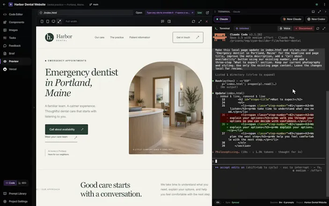Viewport: 329px width, 206px height.
Task: Click the Synced status text
Action: pyautogui.click(x=235, y=202)
